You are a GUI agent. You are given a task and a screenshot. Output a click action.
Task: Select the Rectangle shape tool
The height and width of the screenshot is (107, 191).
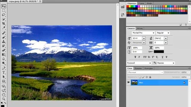click(4, 81)
